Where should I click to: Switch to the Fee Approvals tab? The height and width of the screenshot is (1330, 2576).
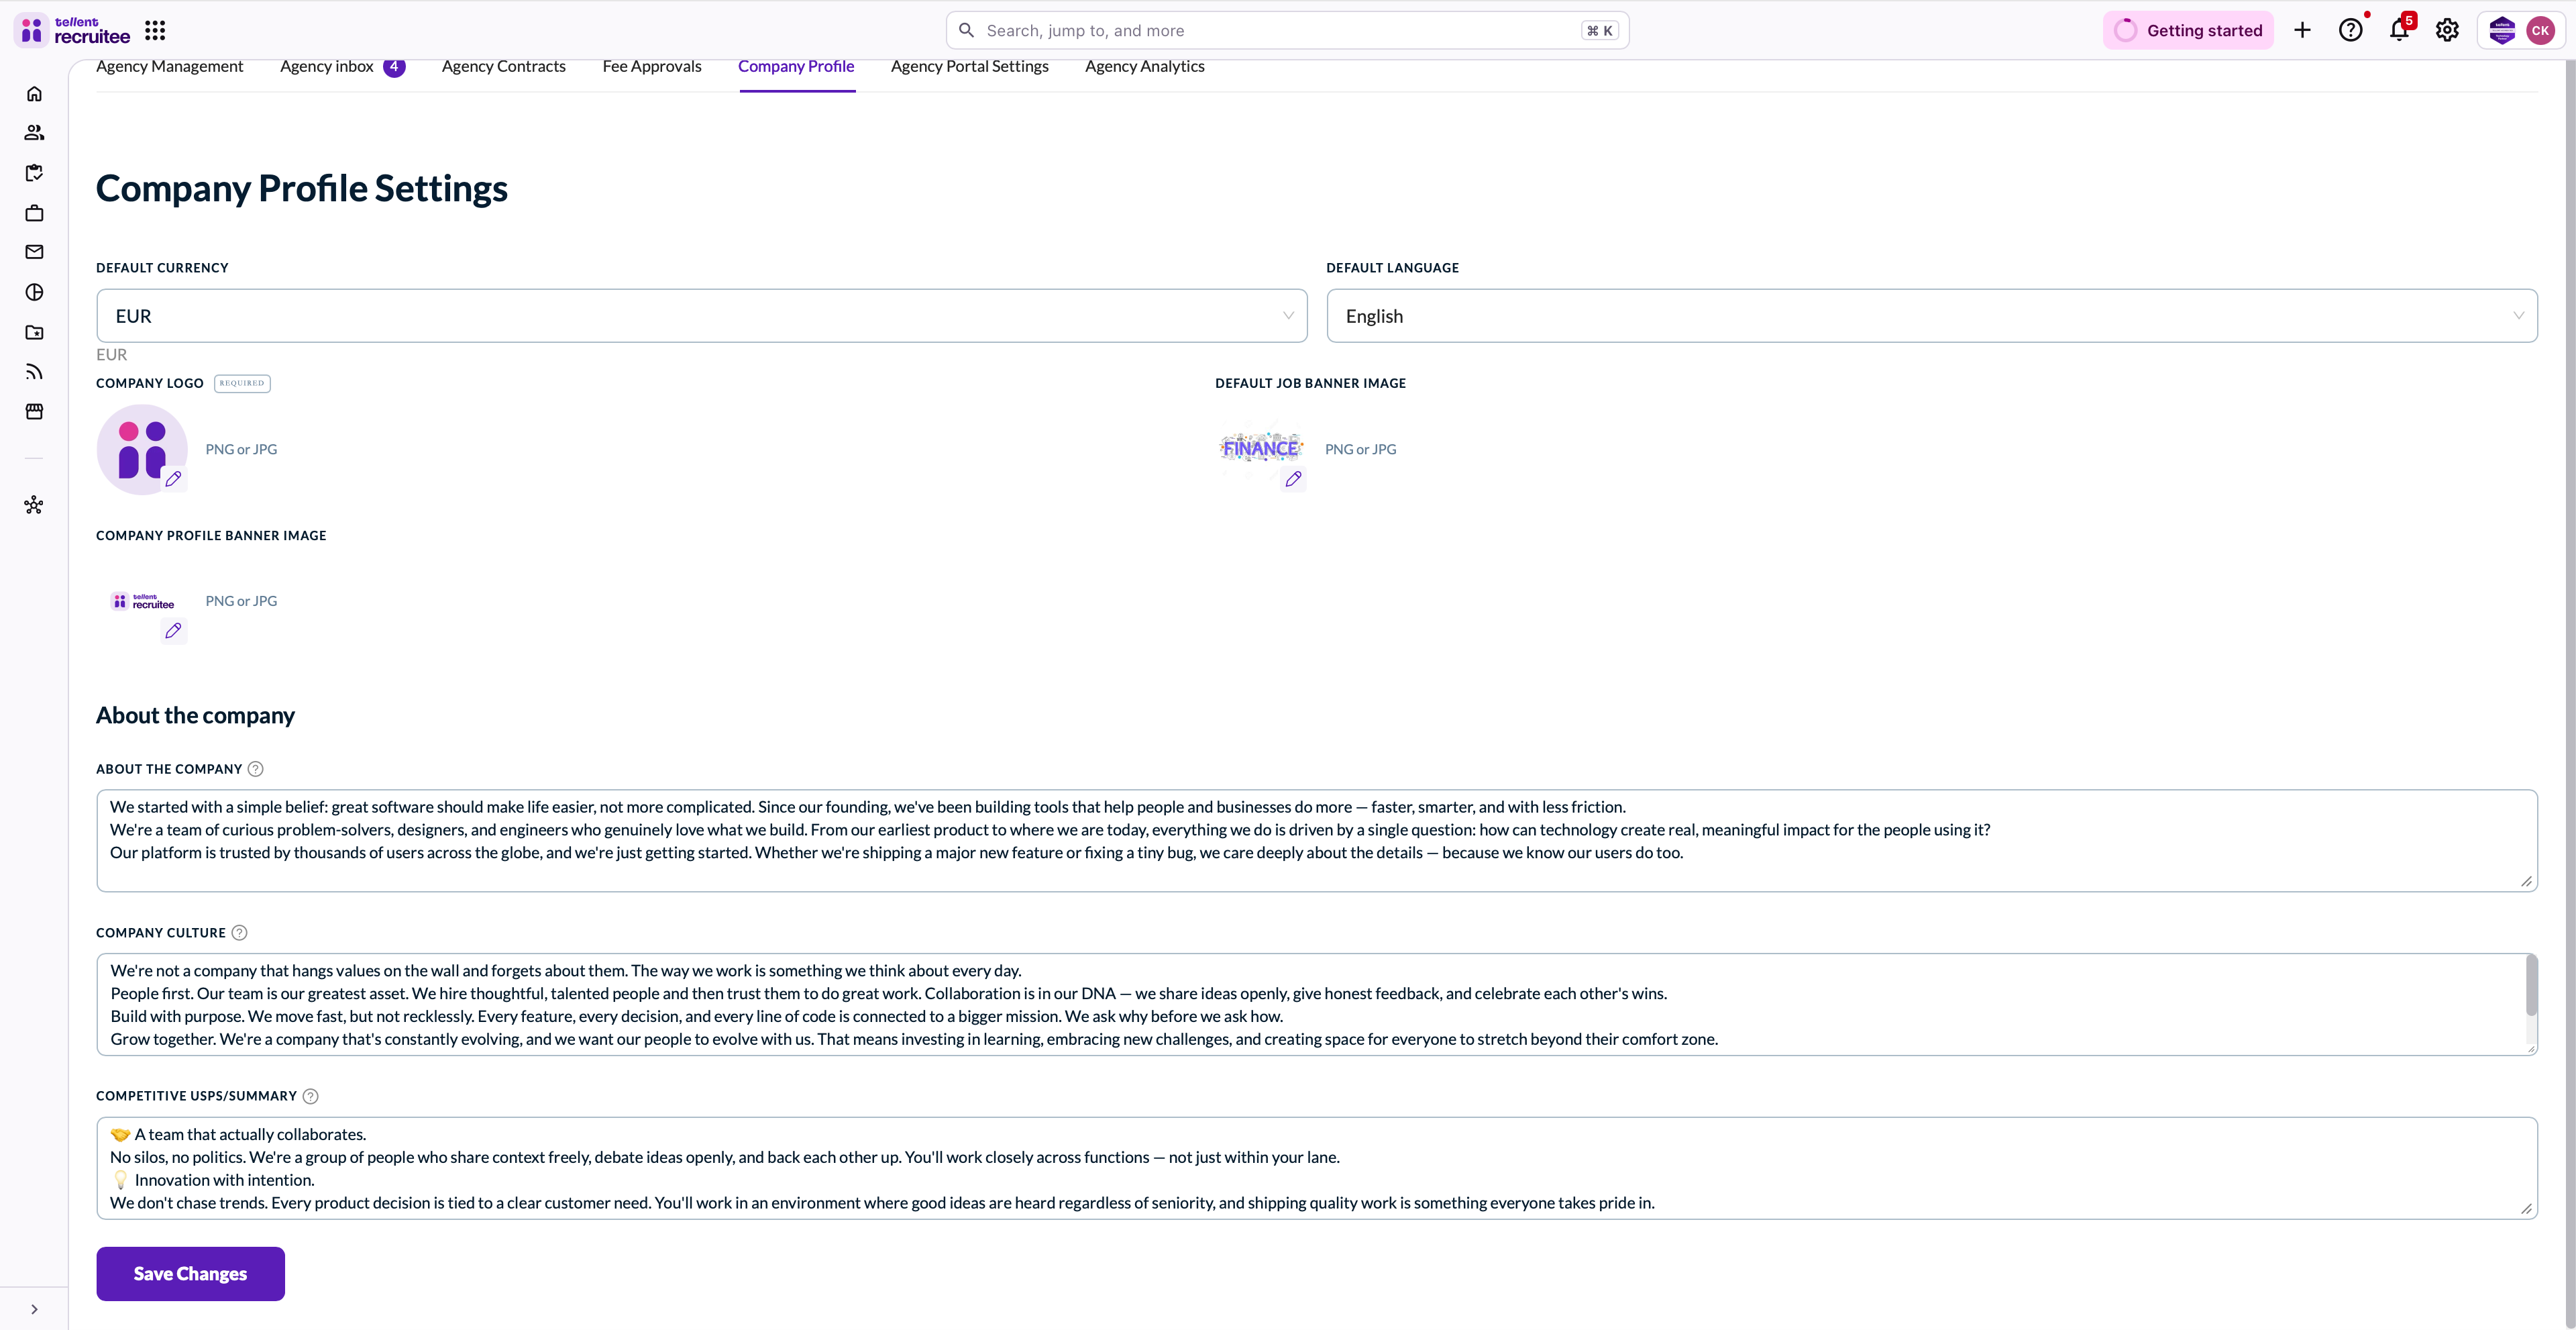pos(652,66)
